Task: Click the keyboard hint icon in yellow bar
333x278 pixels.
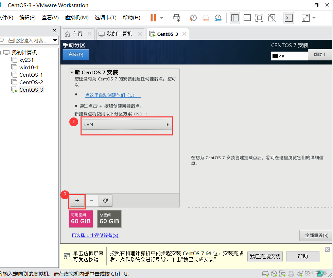Action: point(67,256)
